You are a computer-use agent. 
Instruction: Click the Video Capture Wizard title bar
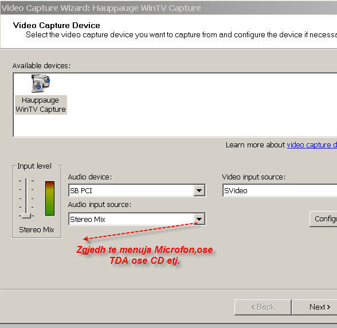[168, 8]
